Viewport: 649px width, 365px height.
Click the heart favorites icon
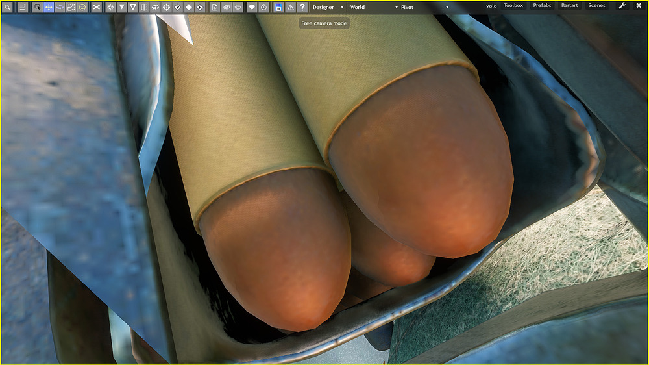252,7
